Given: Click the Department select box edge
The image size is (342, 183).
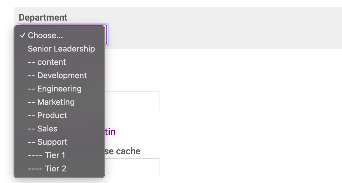Looking at the screenshot, I should coord(106,34).
